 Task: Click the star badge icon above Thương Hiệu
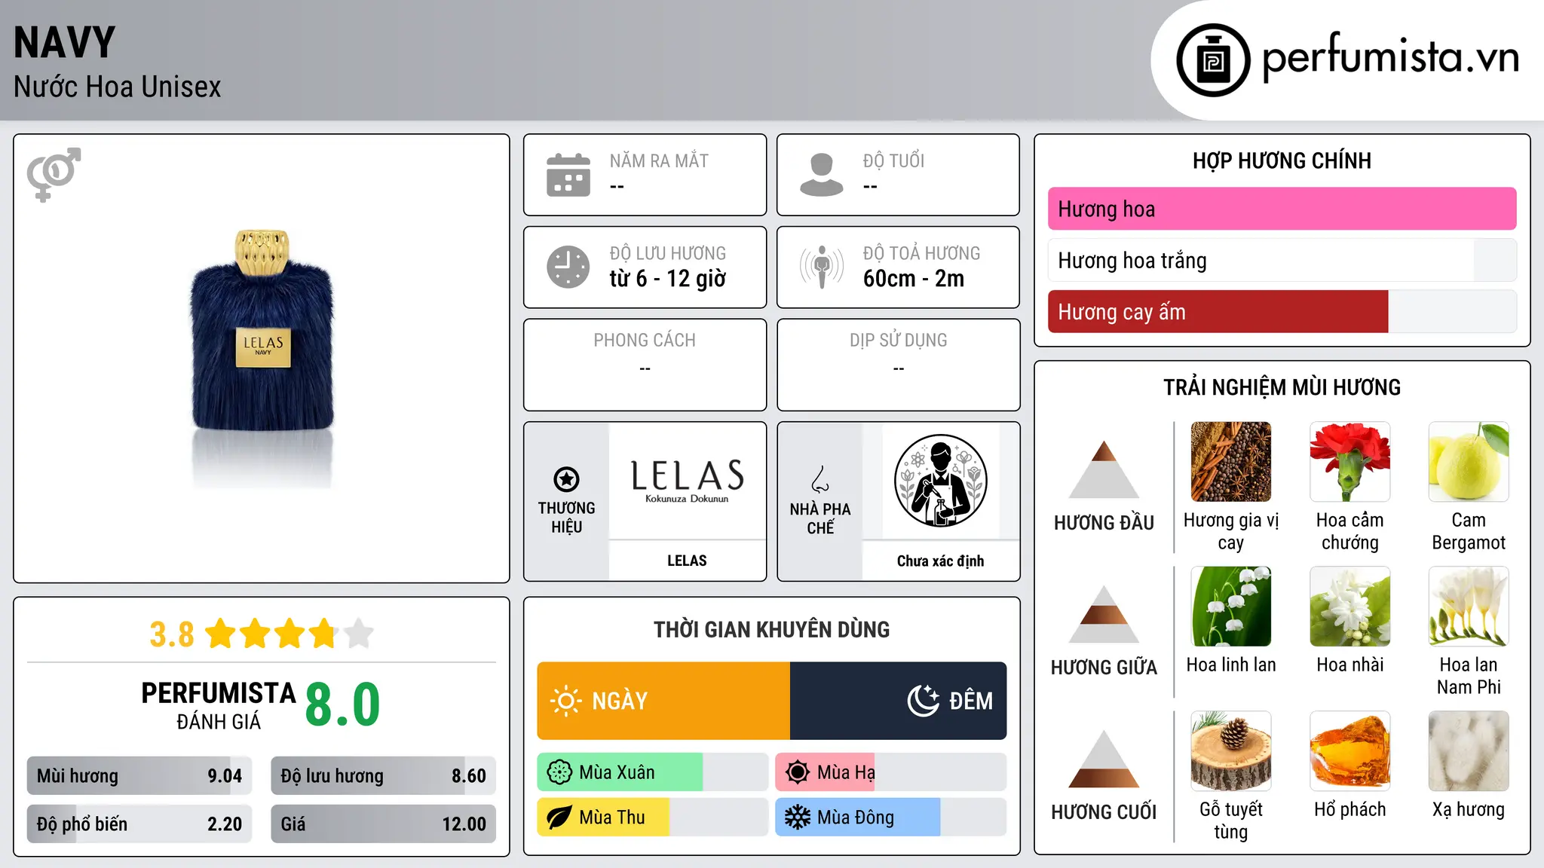click(566, 479)
